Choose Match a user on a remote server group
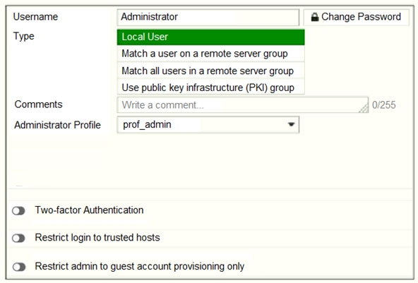The height and width of the screenshot is (283, 418). (x=210, y=54)
